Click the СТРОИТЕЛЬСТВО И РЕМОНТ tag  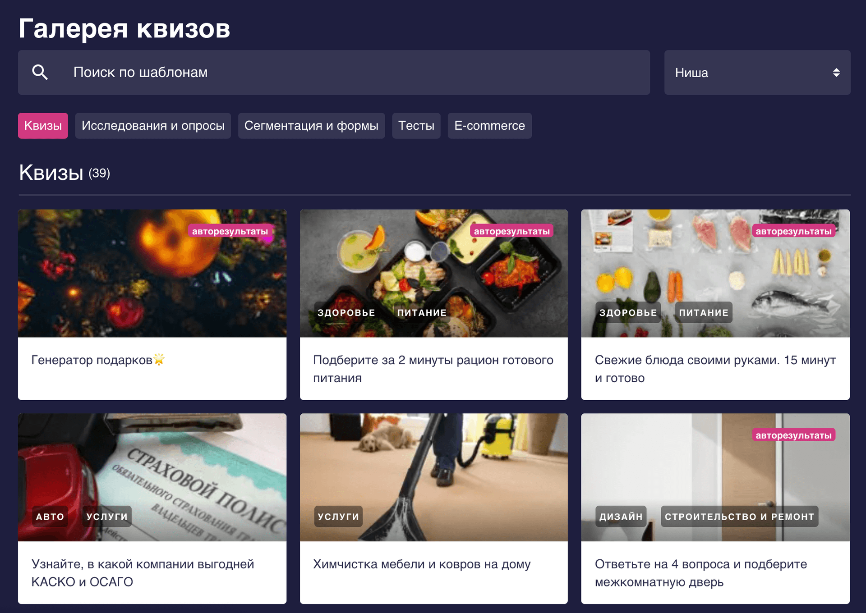[x=739, y=517]
